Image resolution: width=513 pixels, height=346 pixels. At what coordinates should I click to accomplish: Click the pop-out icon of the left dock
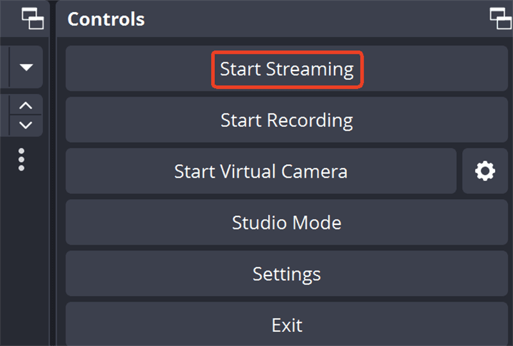(x=32, y=19)
